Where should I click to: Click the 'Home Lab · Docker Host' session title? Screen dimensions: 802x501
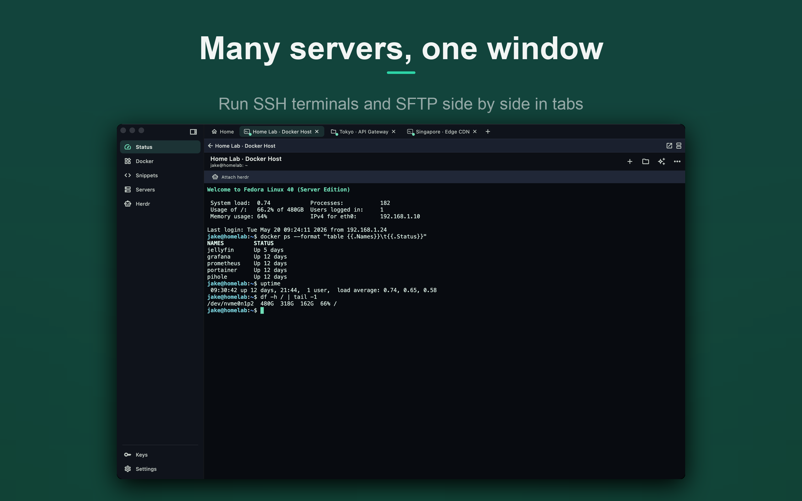[246, 159]
